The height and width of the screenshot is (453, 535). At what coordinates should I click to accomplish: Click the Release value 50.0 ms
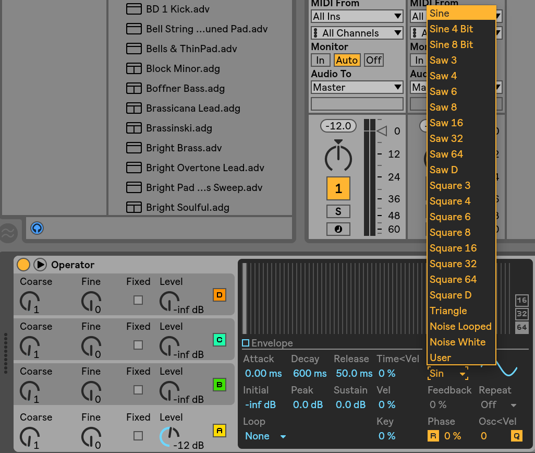click(354, 373)
